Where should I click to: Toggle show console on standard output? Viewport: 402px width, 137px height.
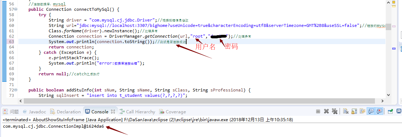[x=371, y=111]
